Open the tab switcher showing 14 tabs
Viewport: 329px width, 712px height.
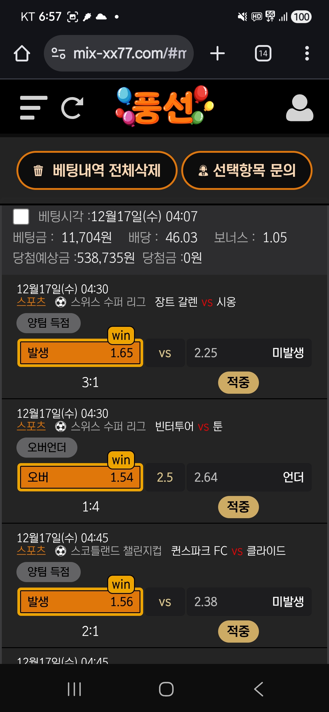click(x=263, y=54)
